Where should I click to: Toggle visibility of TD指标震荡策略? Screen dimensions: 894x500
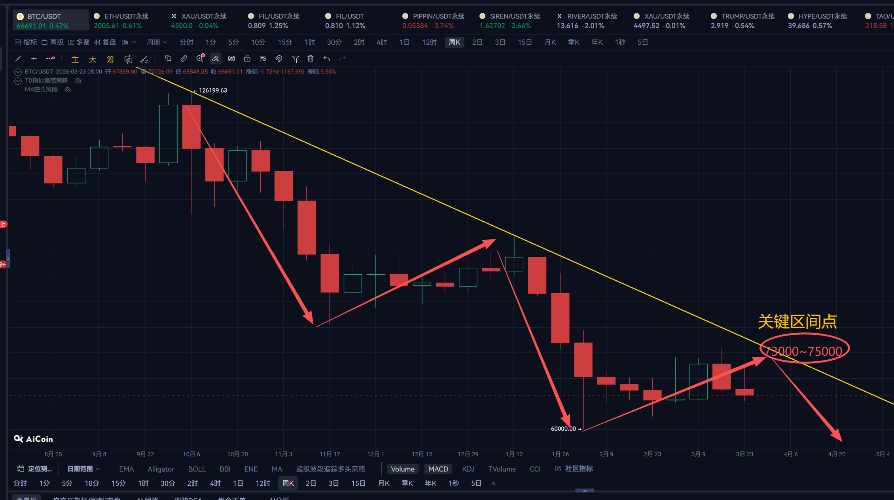pos(78,81)
